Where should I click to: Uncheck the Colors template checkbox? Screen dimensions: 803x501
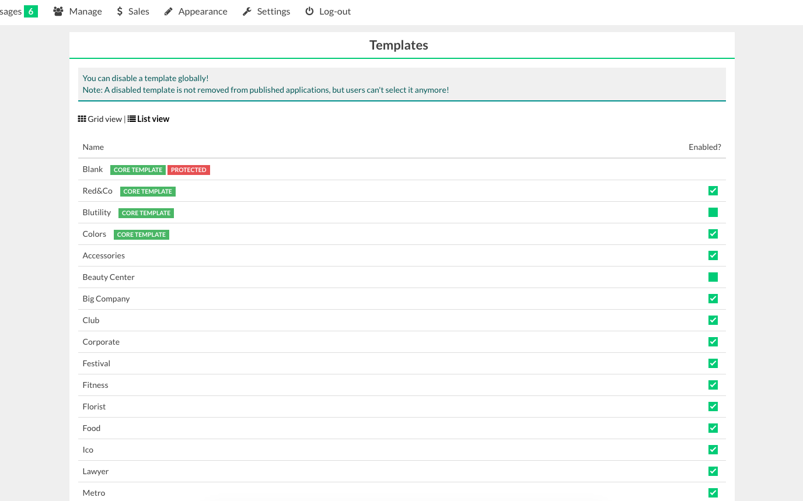tap(713, 234)
